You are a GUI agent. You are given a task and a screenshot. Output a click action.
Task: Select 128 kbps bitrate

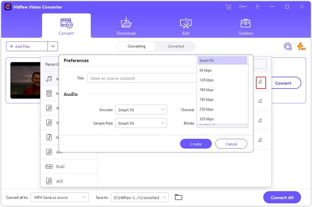[x=222, y=80]
